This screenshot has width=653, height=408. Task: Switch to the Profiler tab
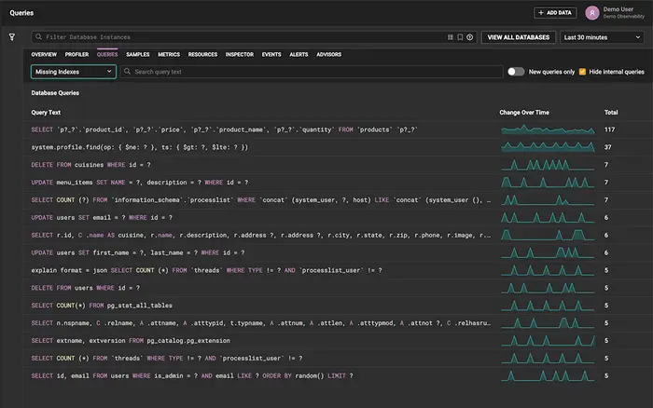[x=76, y=54]
